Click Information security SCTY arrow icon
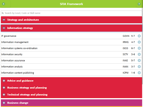 click(x=139, y=54)
